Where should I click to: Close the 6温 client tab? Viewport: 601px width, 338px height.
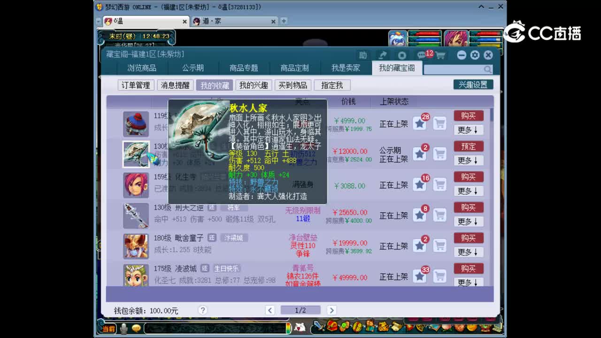(x=185, y=22)
